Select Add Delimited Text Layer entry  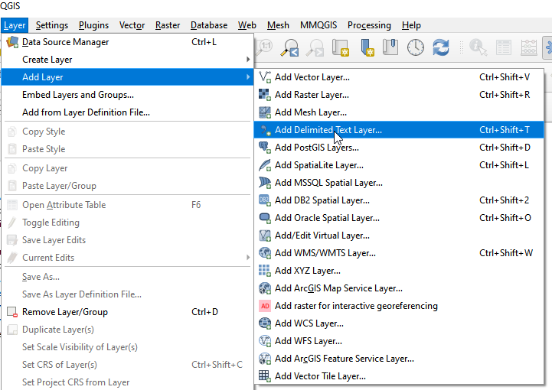point(399,130)
